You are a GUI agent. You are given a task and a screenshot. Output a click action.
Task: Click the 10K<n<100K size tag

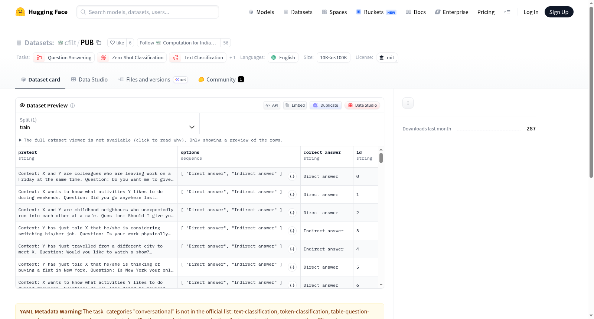[333, 57]
